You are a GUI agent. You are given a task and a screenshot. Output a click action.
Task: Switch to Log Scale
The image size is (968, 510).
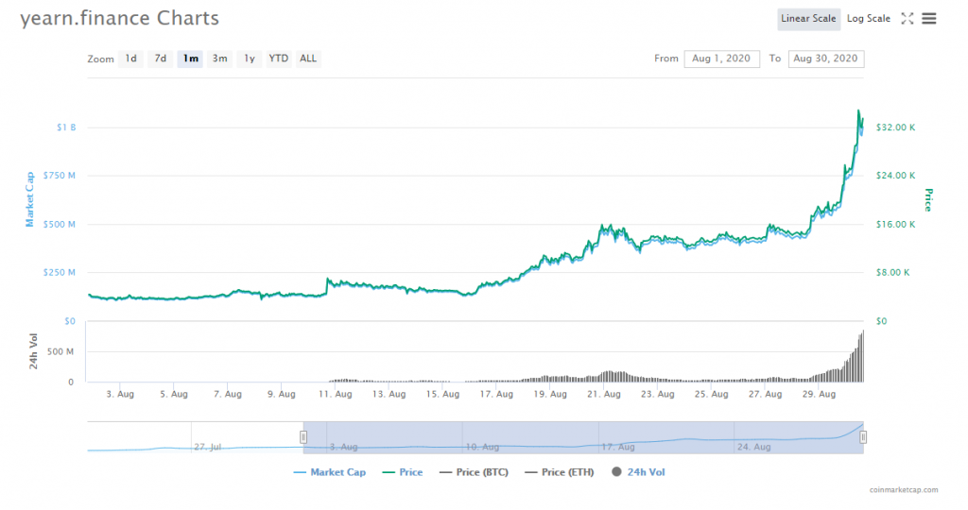(869, 19)
